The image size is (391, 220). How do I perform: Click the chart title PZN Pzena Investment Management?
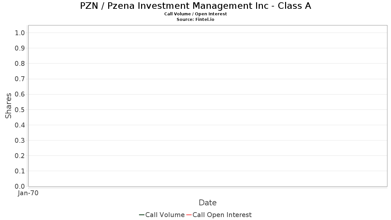[x=195, y=6]
